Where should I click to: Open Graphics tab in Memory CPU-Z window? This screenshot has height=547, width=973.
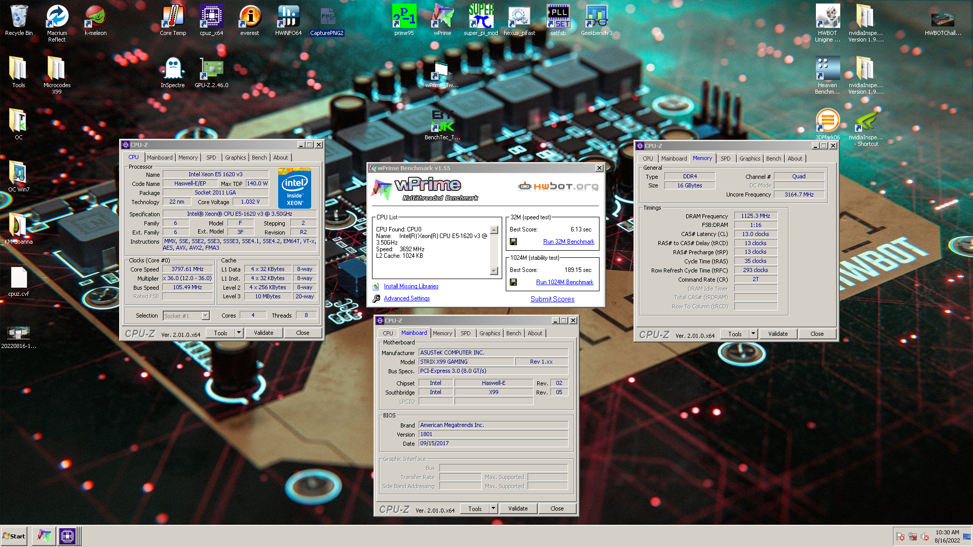point(750,159)
